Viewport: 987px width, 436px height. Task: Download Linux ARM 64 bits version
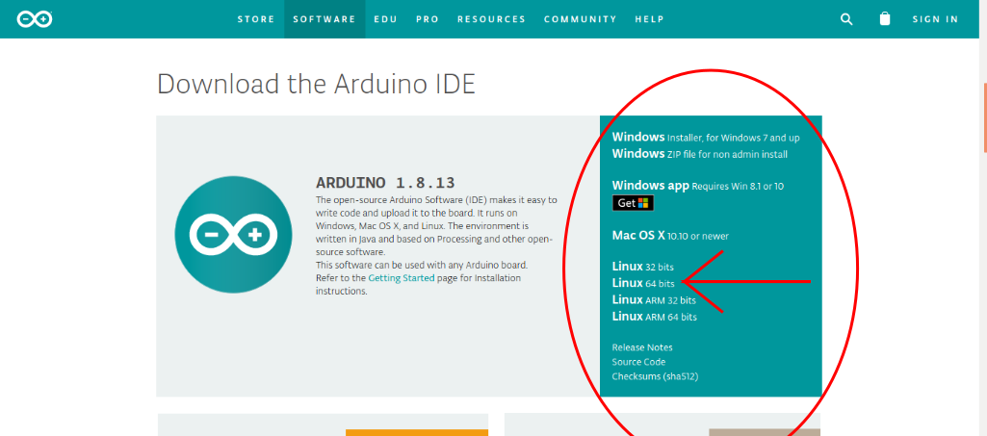coord(655,317)
